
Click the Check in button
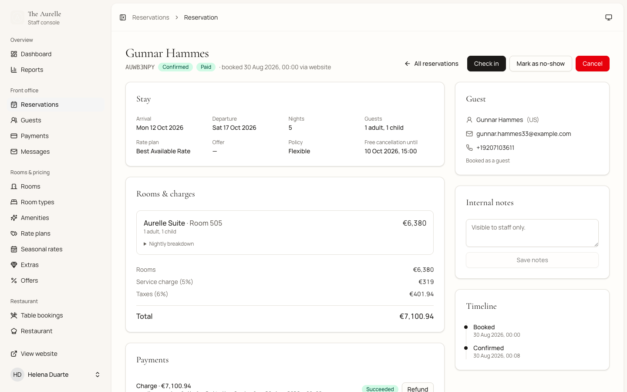(486, 64)
